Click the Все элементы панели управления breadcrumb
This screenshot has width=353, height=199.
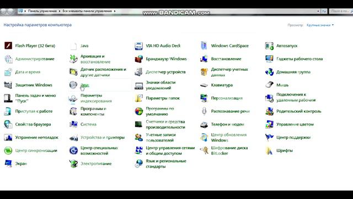[x=87, y=11]
